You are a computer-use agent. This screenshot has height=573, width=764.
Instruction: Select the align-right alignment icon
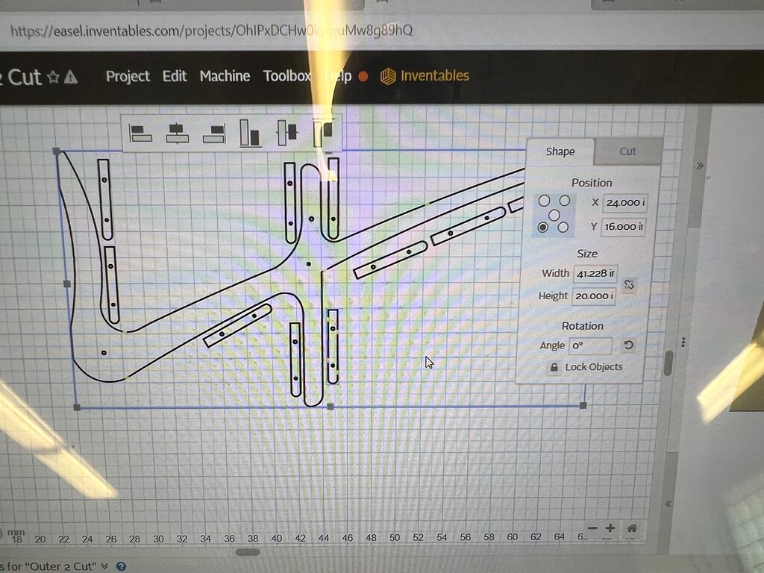pos(213,133)
